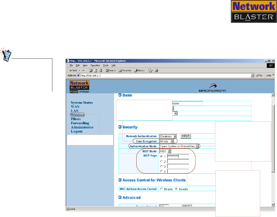The width and height of the screenshot is (277, 217).
Task: Click the Access Control section icon
Action: (120, 180)
